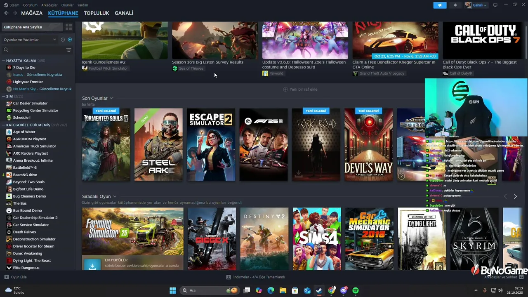Screen dimensions: 528x297
Task: Select BeamNG.drive from the list
Action: point(25,174)
